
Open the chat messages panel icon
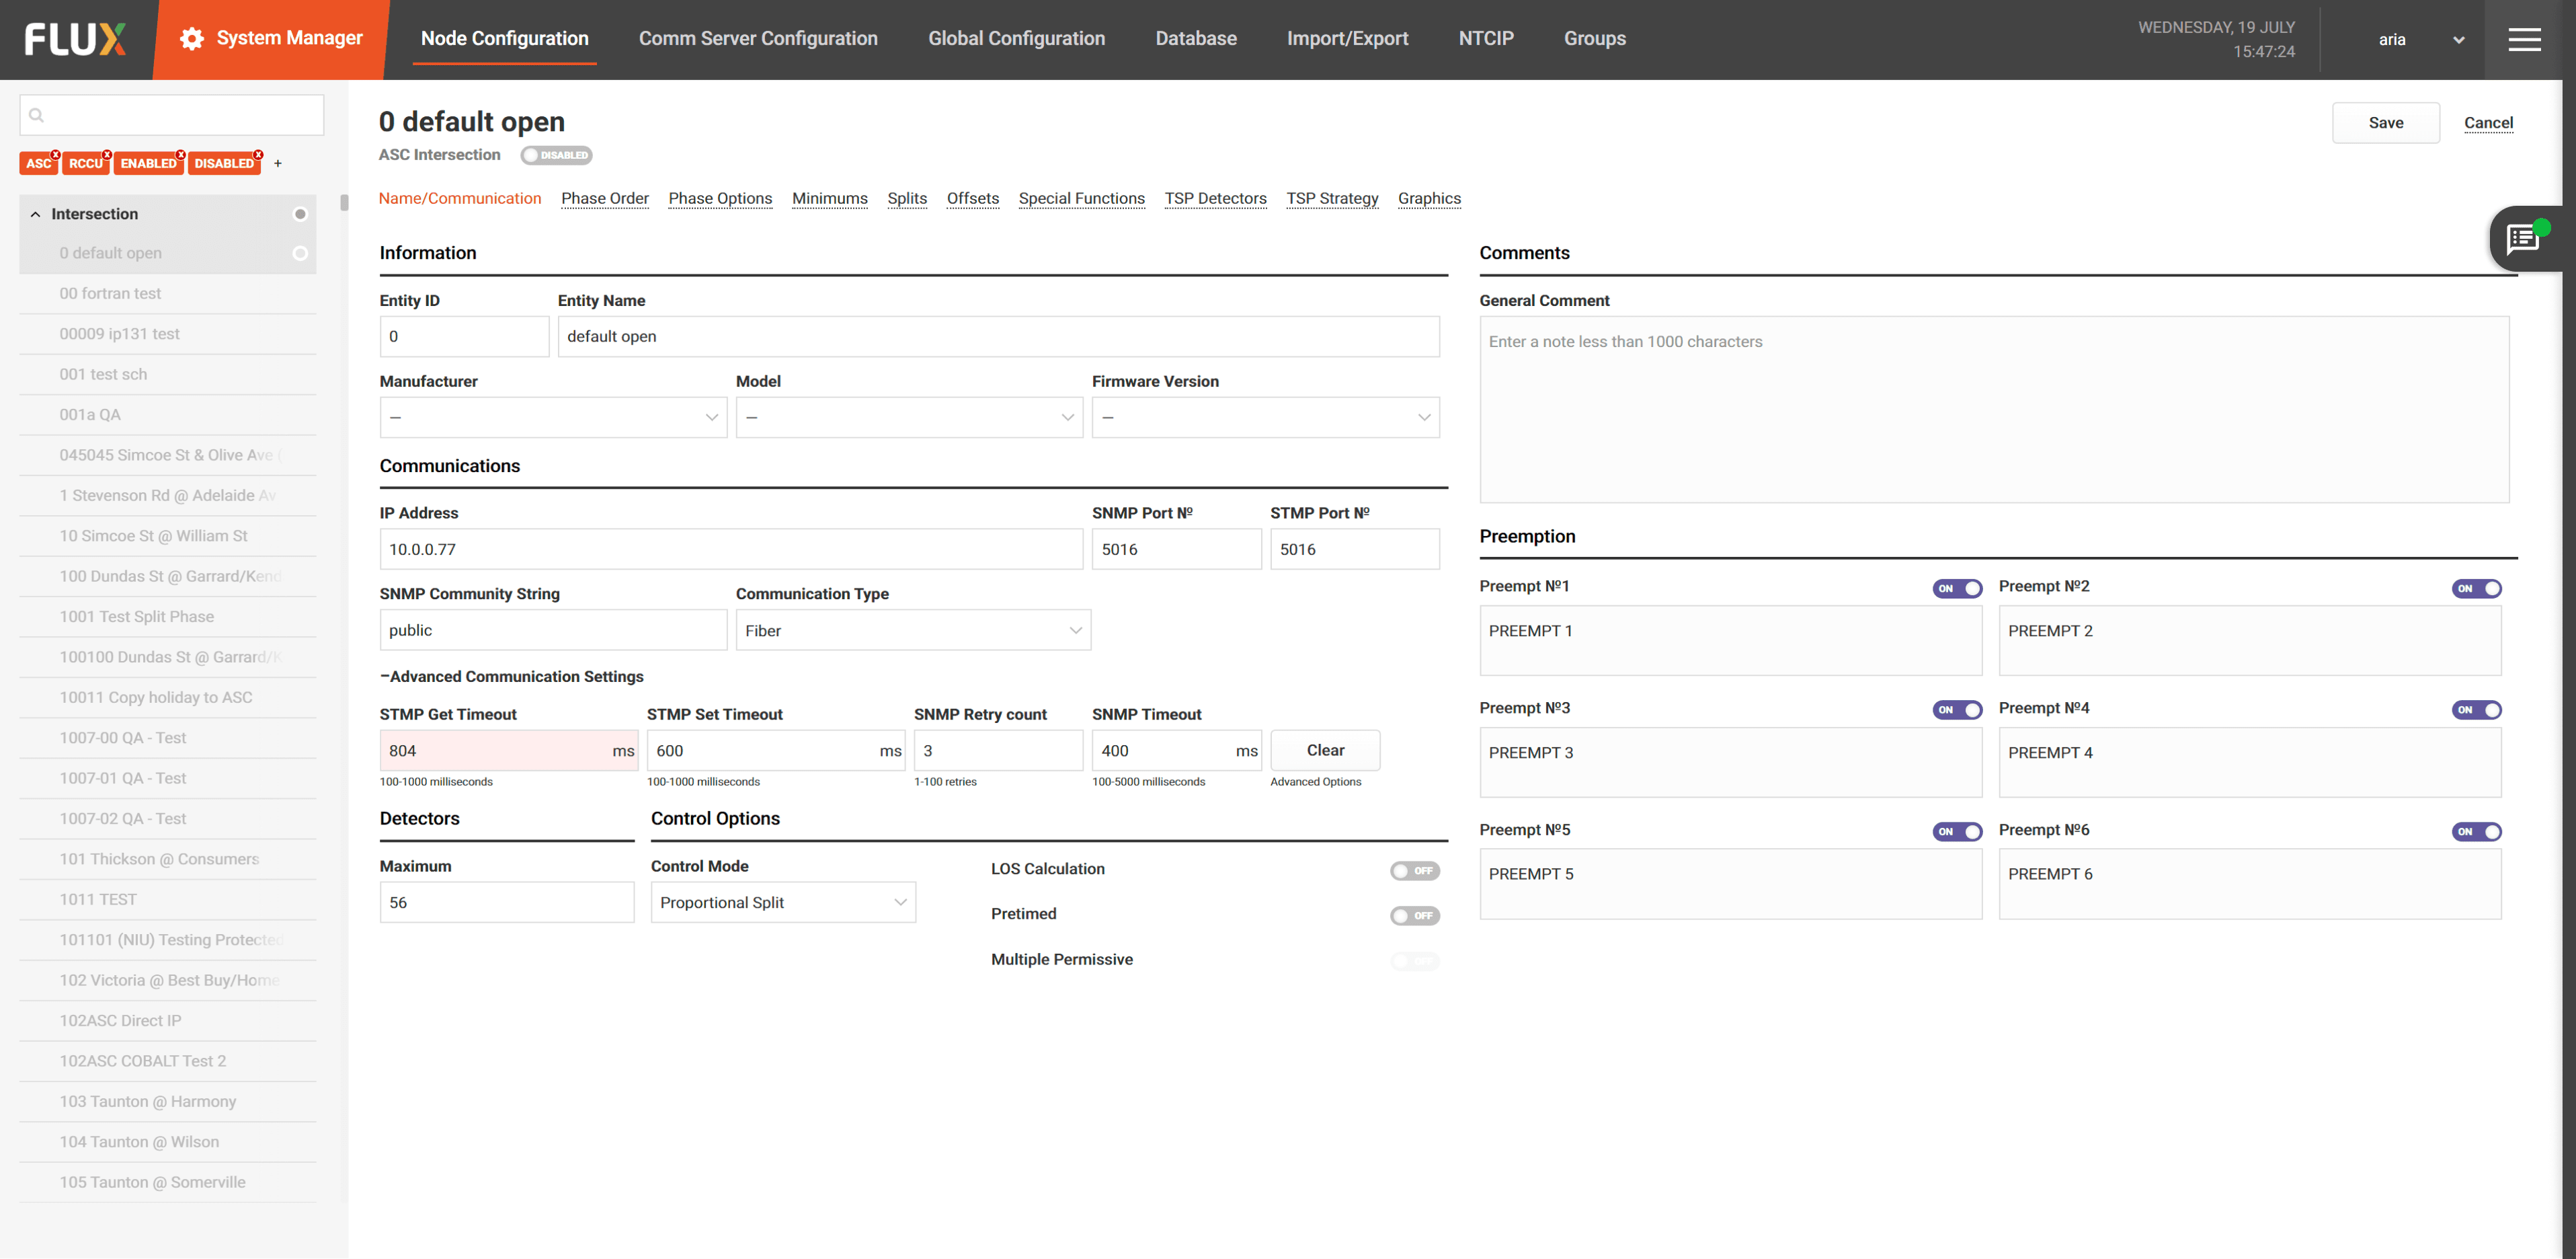tap(2522, 239)
